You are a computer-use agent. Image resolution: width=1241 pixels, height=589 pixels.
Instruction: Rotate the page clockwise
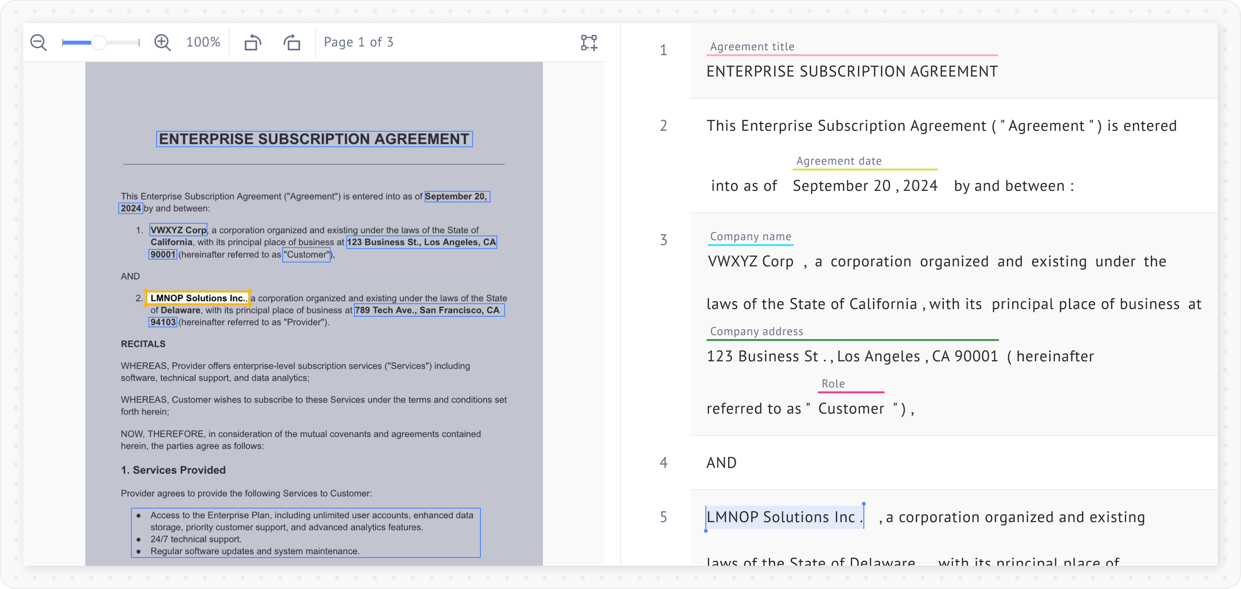pyautogui.click(x=292, y=43)
